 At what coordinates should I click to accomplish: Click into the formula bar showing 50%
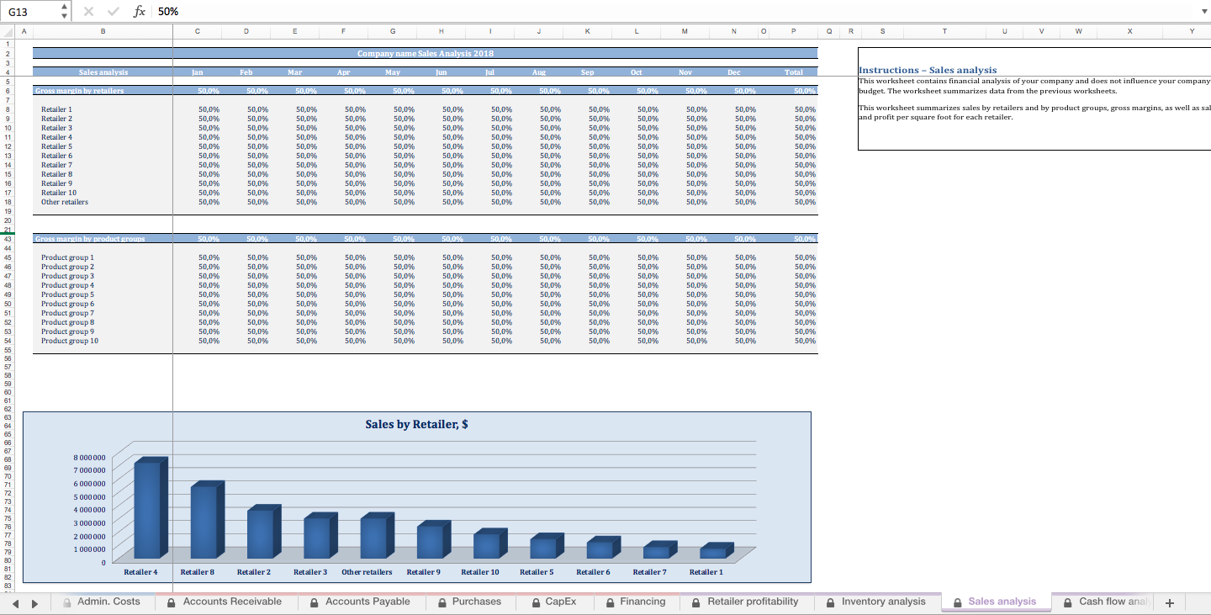[x=673, y=12]
